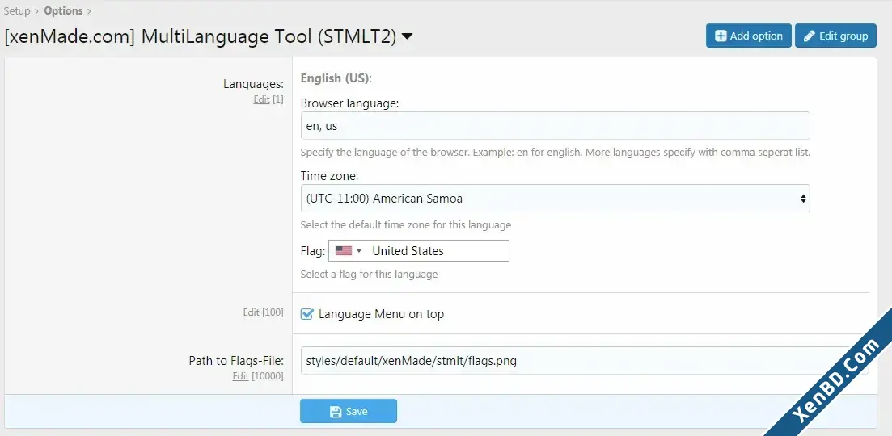892x436 pixels.
Task: Expand the MultiLanguage Tool title dropdown arrow
Action: click(407, 36)
